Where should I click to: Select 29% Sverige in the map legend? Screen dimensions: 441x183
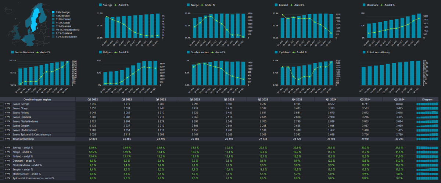coord(61,12)
